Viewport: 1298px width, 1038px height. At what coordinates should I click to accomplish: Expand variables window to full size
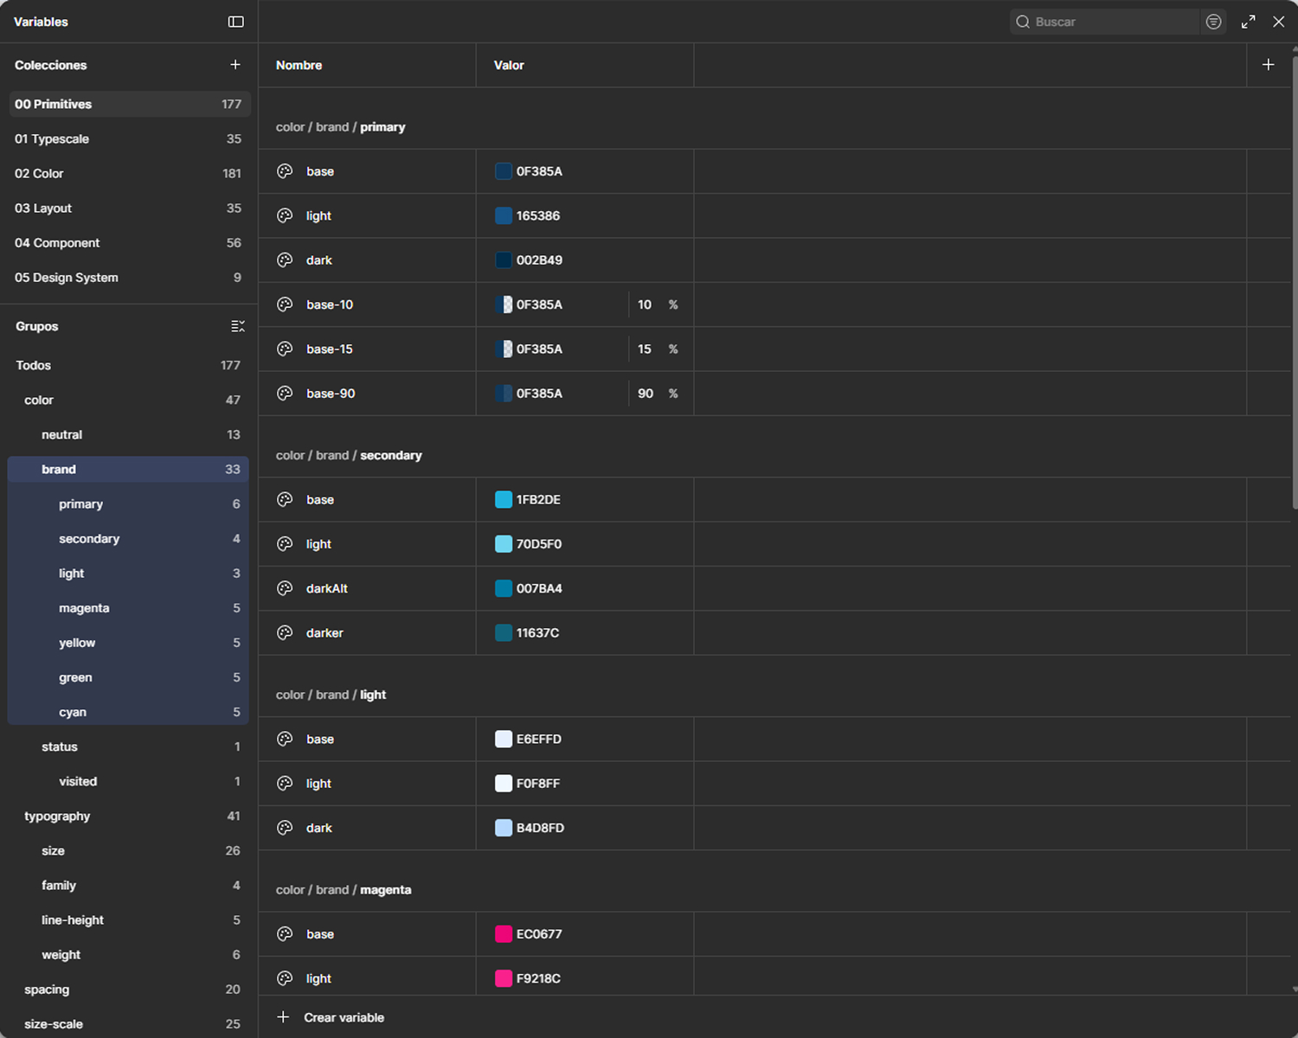1248,22
